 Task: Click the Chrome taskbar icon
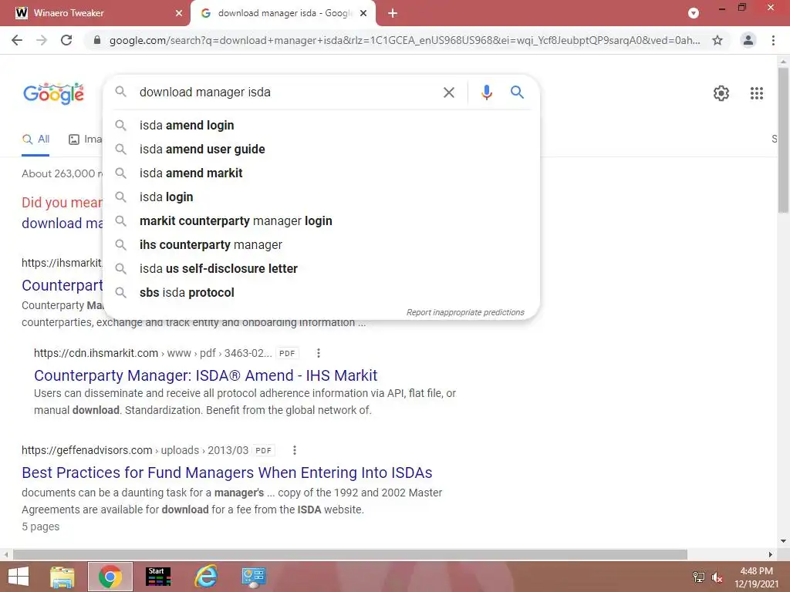[x=110, y=577]
